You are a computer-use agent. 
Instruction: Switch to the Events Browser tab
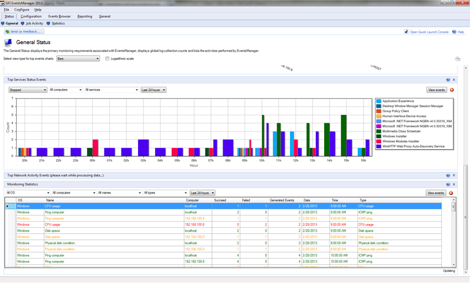click(59, 17)
